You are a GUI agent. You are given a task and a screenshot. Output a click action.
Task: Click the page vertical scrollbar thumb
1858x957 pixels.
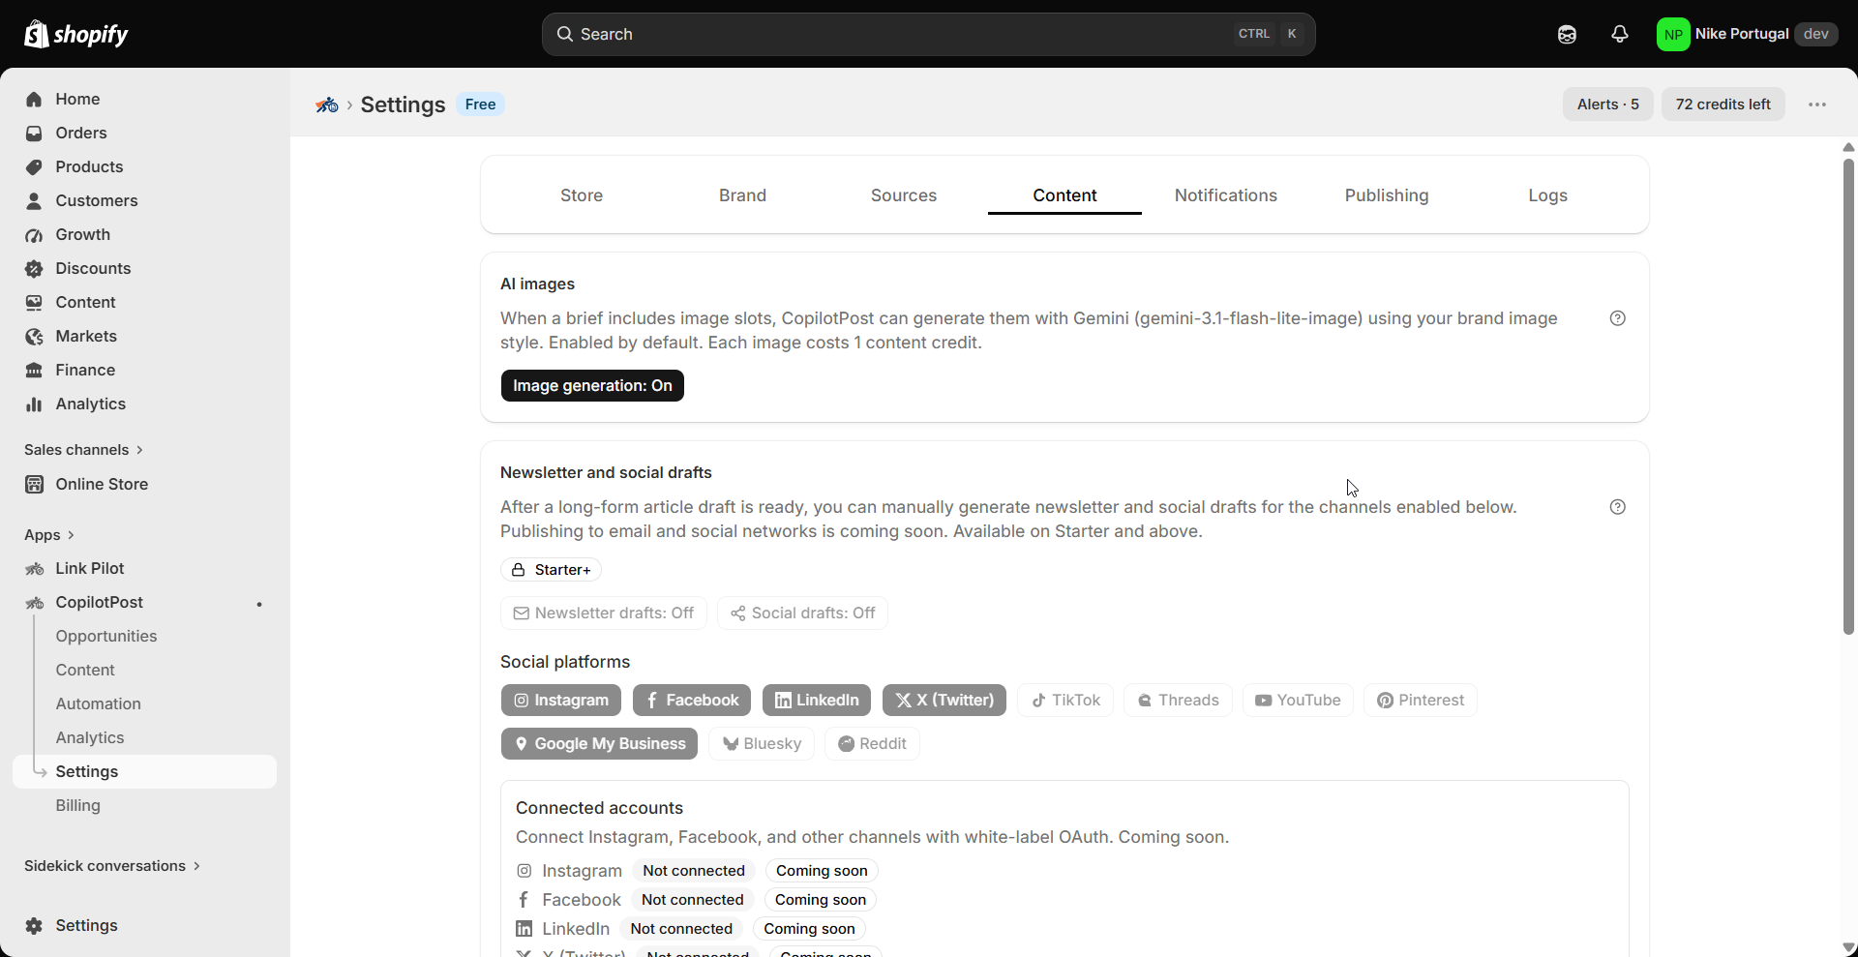(x=1848, y=397)
